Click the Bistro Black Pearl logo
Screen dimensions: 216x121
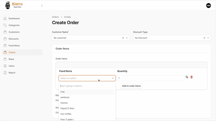pyautogui.click(x=14, y=5)
